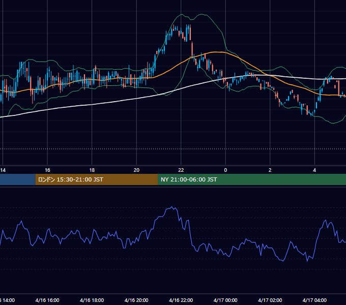The height and width of the screenshot is (305, 346).
Task: Click the 4/16 20:00 date label
Action: coord(136,300)
